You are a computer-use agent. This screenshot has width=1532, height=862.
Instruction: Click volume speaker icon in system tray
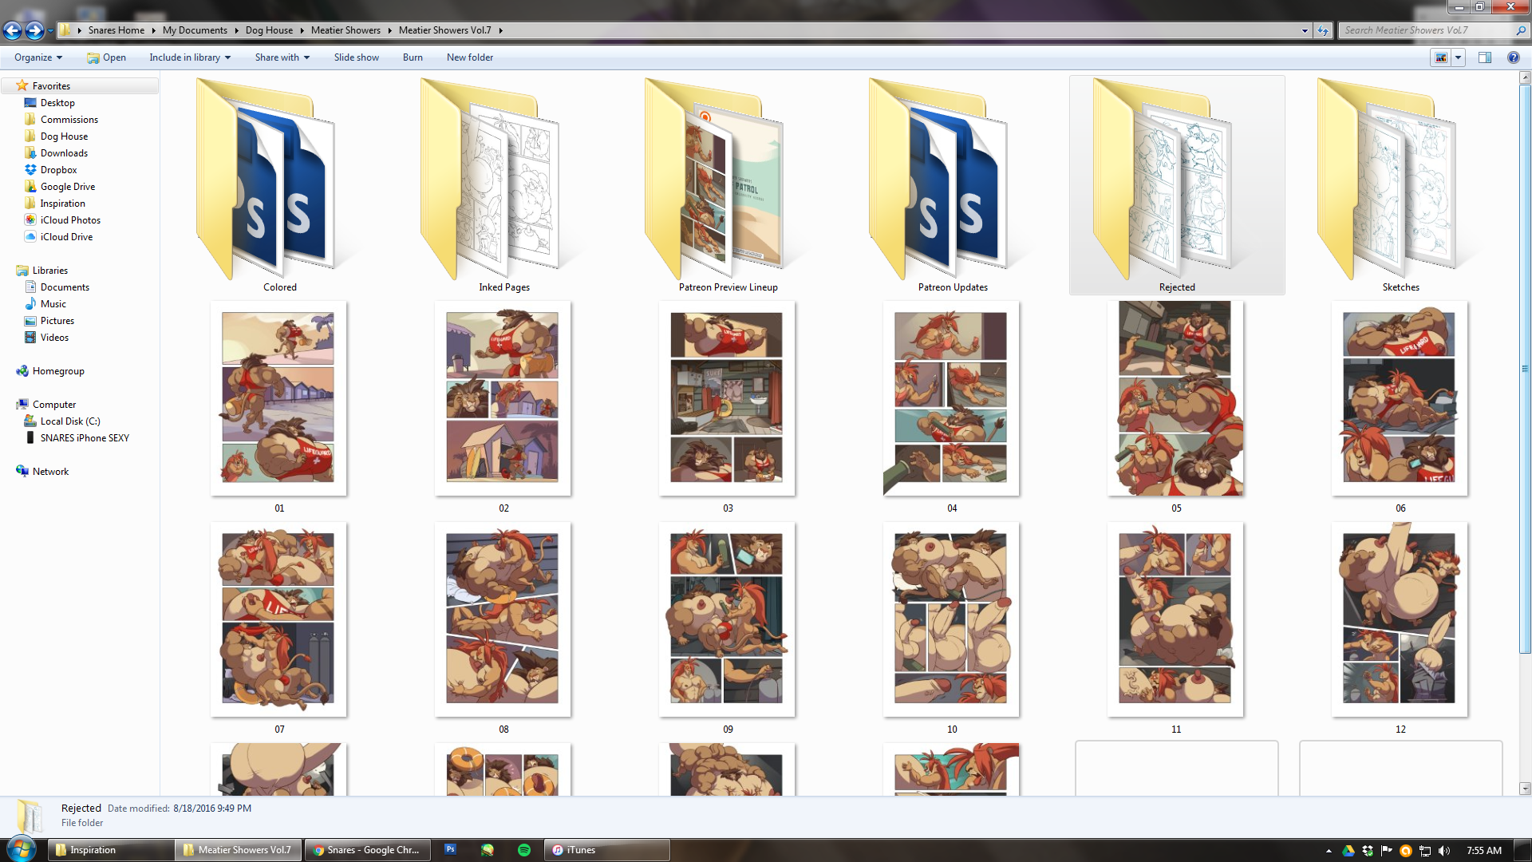1444,851
